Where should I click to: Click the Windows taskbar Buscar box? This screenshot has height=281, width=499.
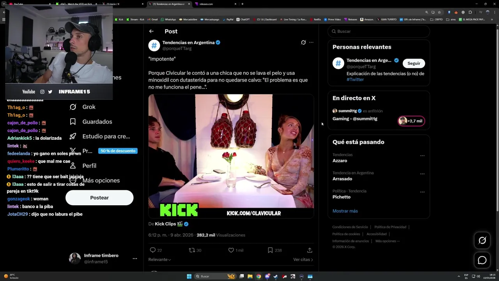click(215, 276)
